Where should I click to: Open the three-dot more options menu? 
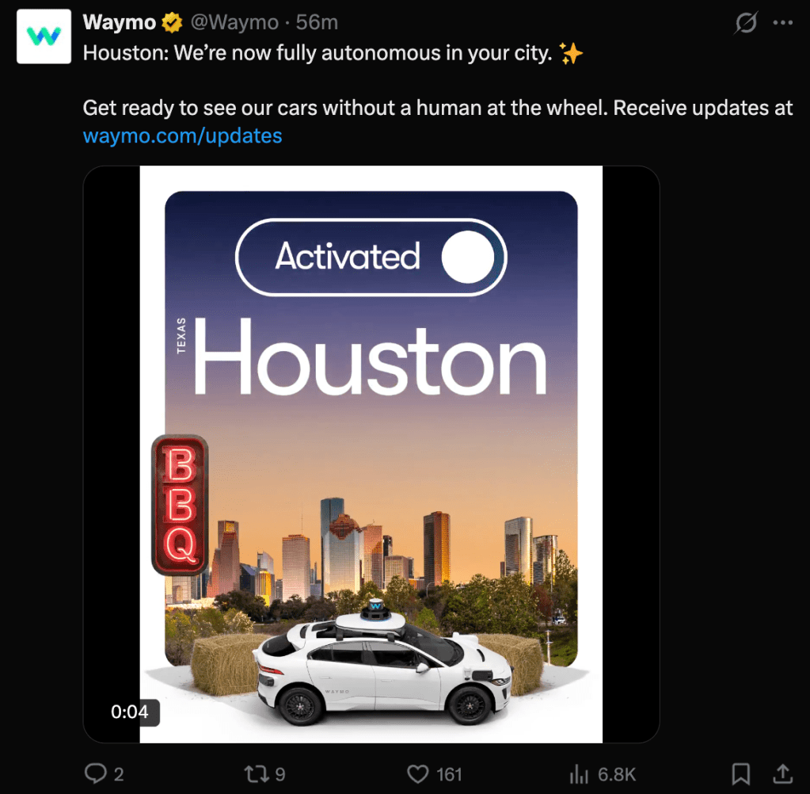click(782, 23)
